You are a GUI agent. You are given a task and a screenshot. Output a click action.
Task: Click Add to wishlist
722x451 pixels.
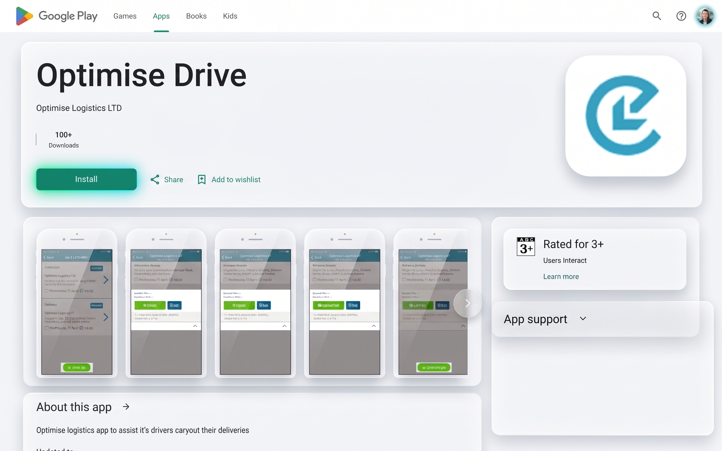pyautogui.click(x=236, y=180)
